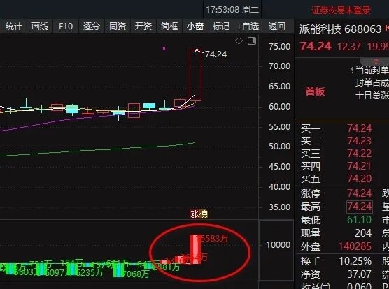
Task: Open the 统计 statistics tool
Action: pyautogui.click(x=13, y=27)
